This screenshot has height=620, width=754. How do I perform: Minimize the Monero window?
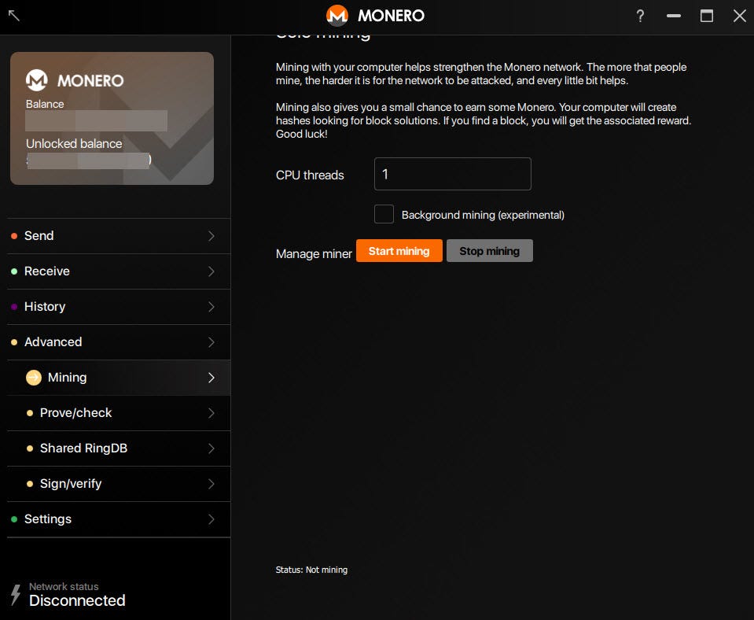(x=673, y=16)
